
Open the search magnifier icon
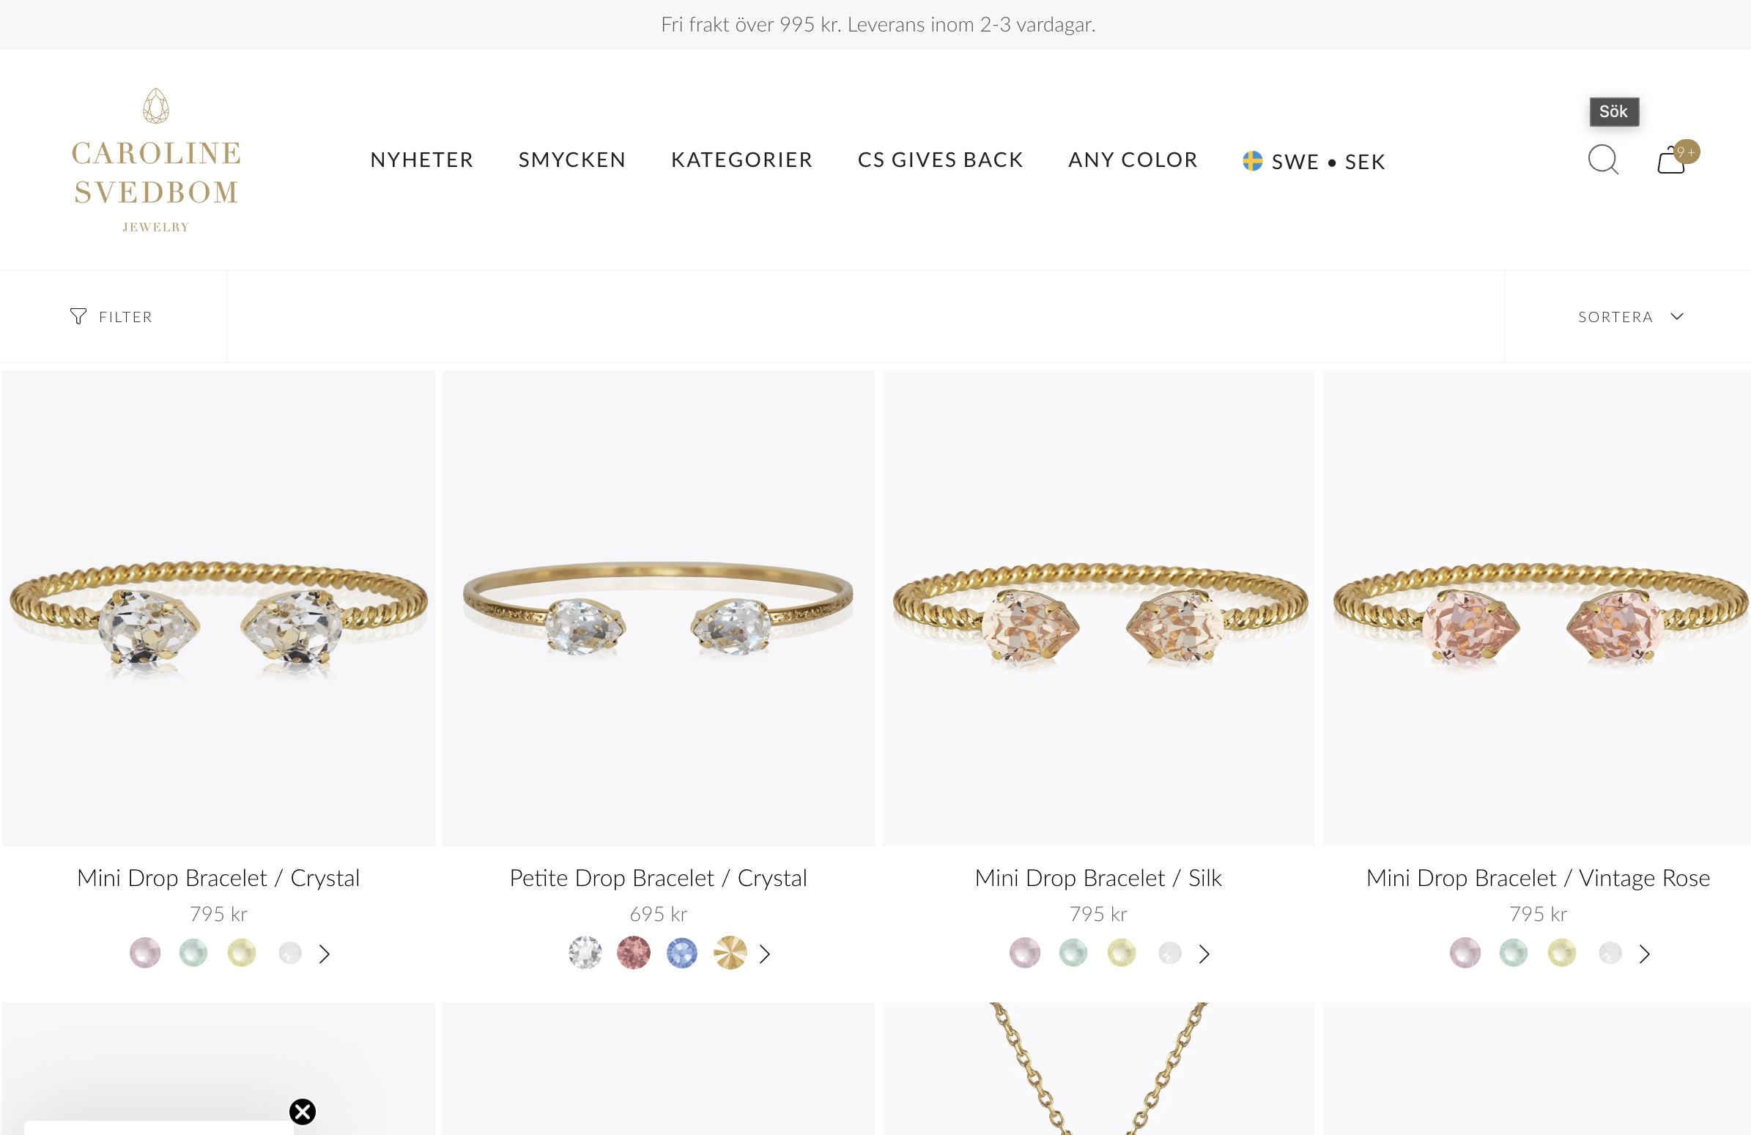tap(1603, 160)
